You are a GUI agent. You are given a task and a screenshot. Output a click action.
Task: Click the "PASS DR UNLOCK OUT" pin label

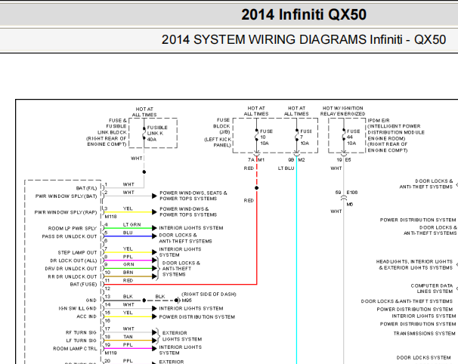click(x=70, y=236)
